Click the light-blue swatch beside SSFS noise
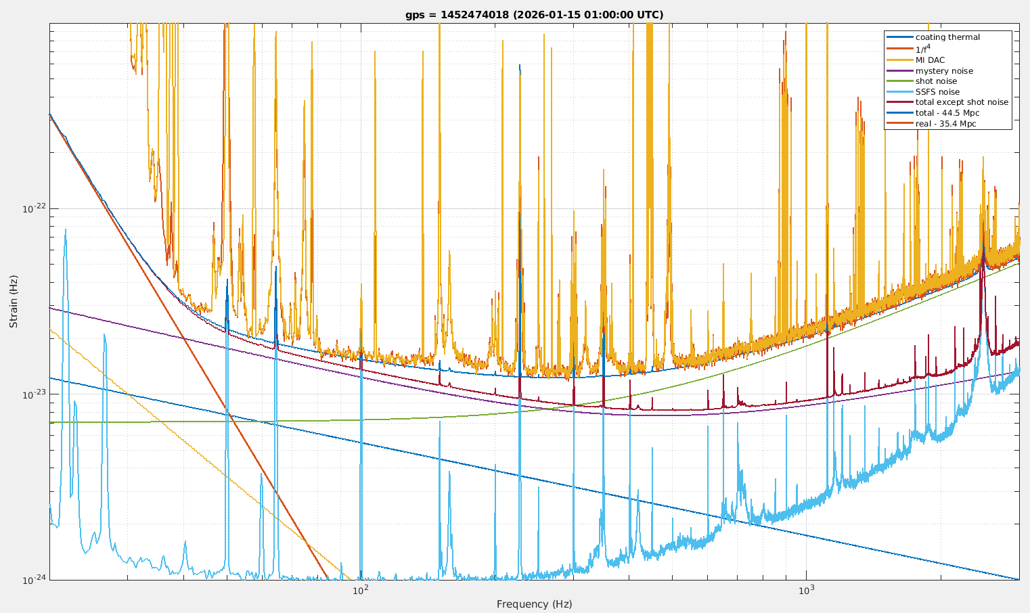1030x613 pixels. point(899,92)
